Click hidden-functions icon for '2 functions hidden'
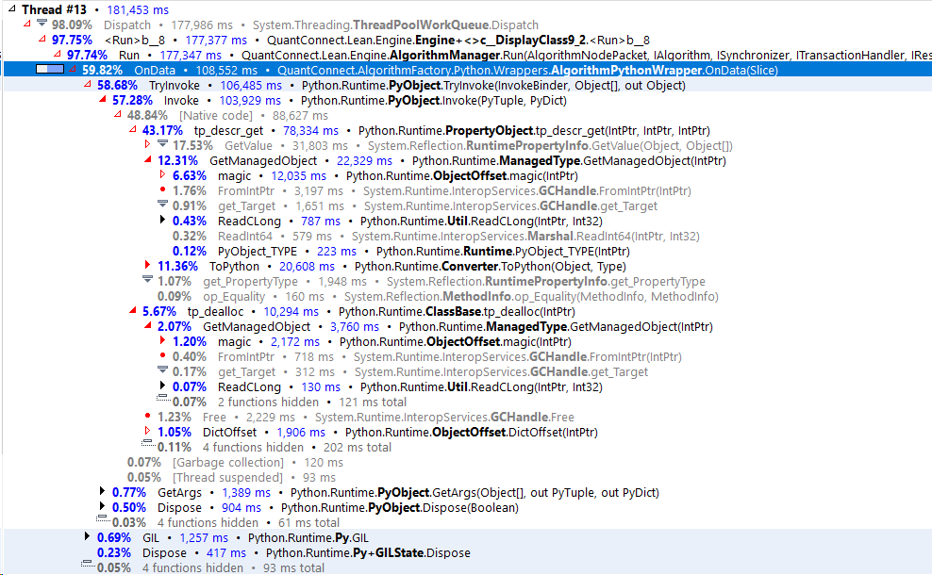932x575 pixels. coord(163,398)
